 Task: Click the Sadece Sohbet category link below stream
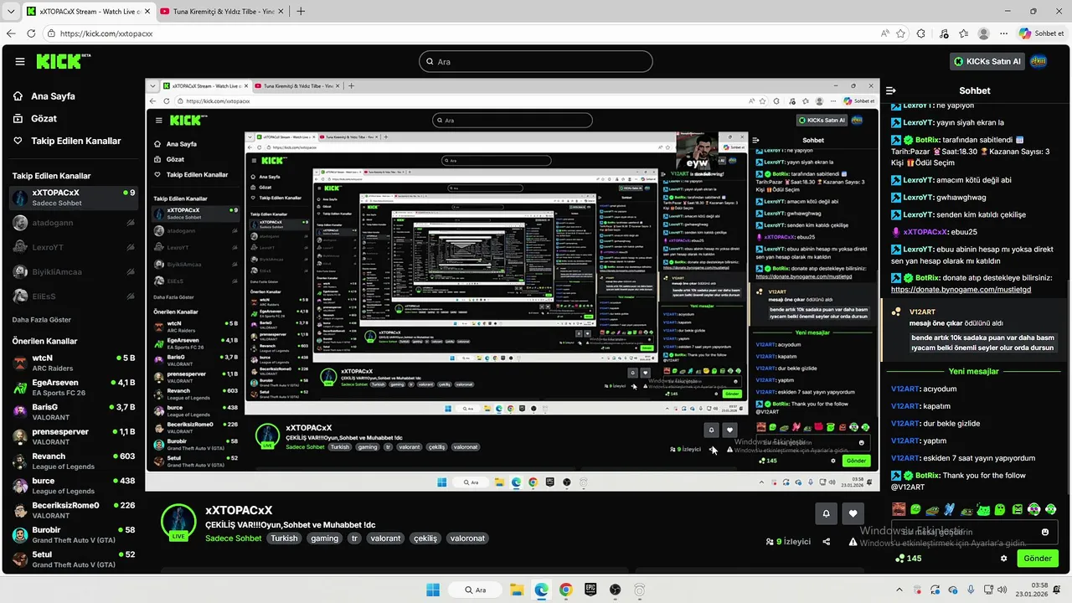pyautogui.click(x=234, y=539)
